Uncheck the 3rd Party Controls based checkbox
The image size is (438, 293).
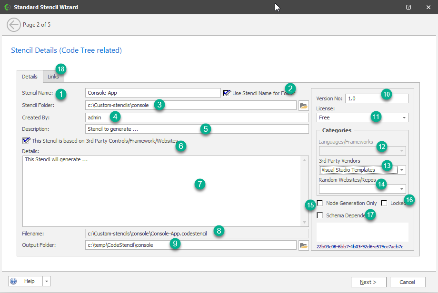pyautogui.click(x=26, y=141)
